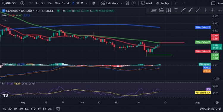Select the Fib retracement drawing tool
223x112 pixels.
[154, 10]
